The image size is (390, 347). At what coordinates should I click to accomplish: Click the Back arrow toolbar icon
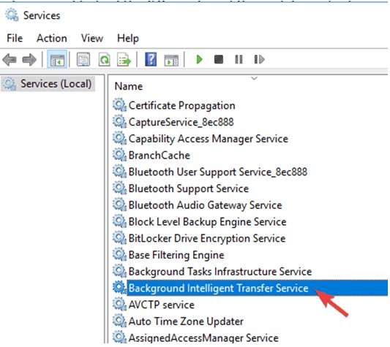[x=10, y=60]
